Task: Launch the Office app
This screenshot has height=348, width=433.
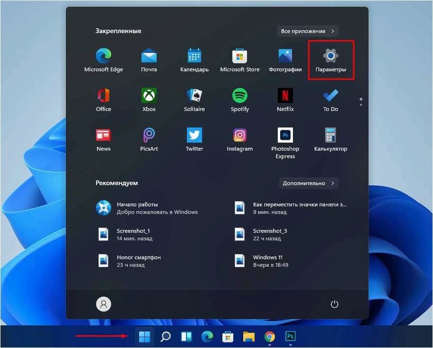Action: pyautogui.click(x=104, y=100)
